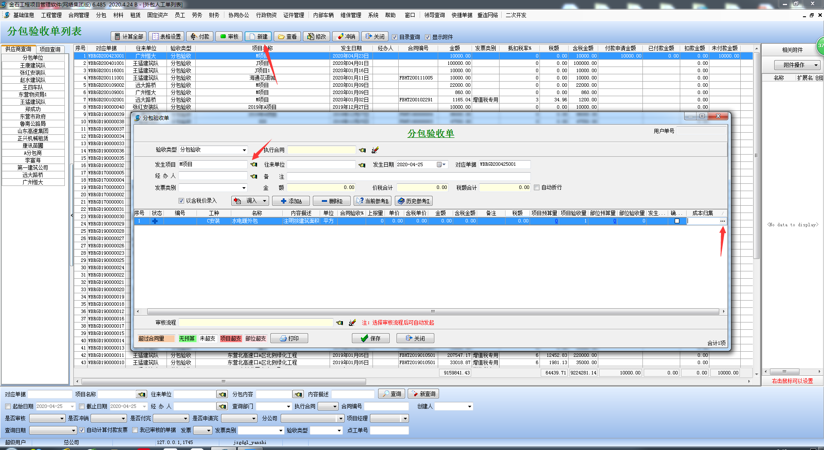Uncheck the 显示附件 checkbox in toolbar

pyautogui.click(x=427, y=37)
